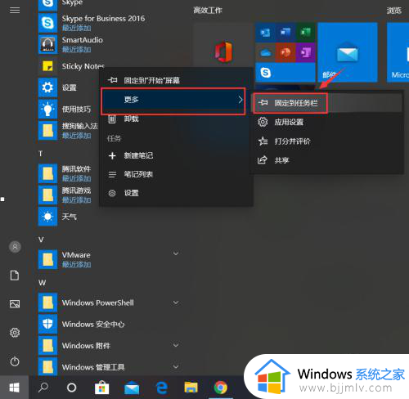This screenshot has width=409, height=399.
Task: Open the 腾讯游戏 folder
Action: [x=47, y=195]
